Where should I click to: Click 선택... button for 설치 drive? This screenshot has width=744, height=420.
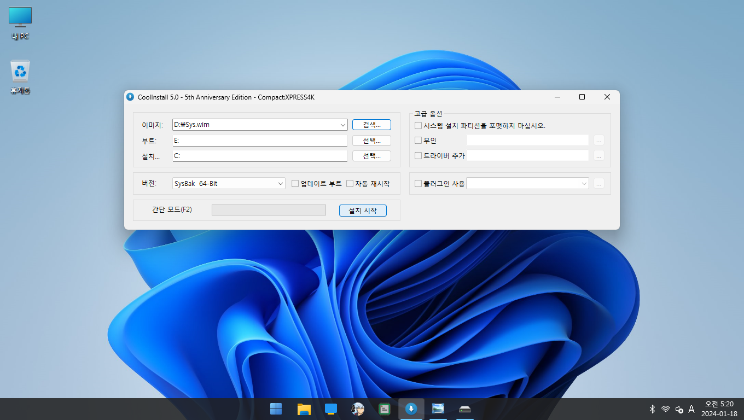click(371, 156)
